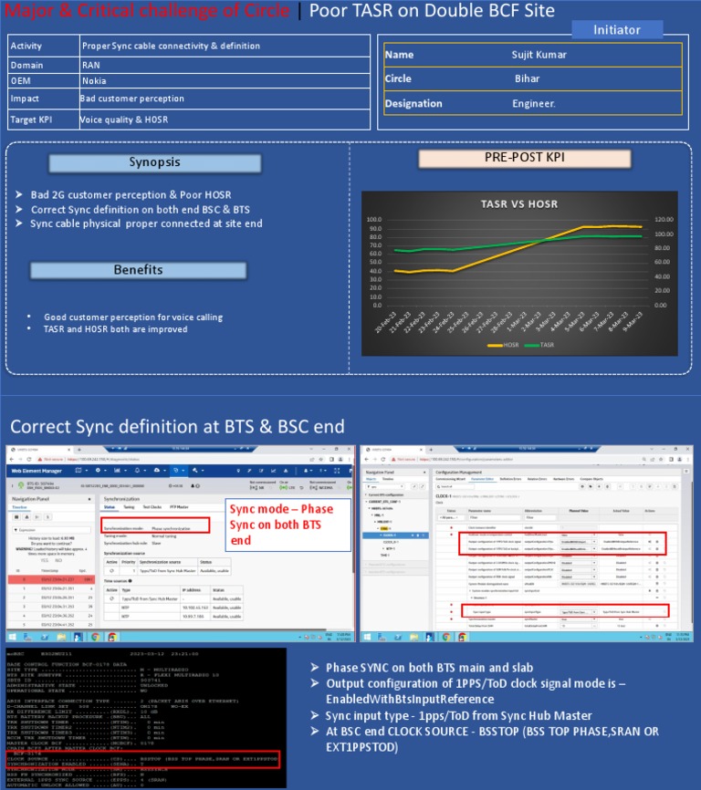The height and width of the screenshot is (790, 701).
Task: Click vertical scrollbar in right Configuration Management window
Action: click(x=692, y=552)
